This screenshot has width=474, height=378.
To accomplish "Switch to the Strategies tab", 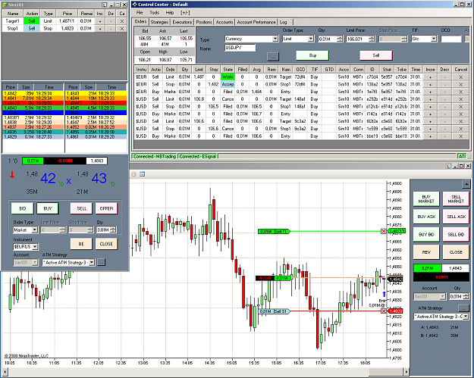I will [x=159, y=22].
